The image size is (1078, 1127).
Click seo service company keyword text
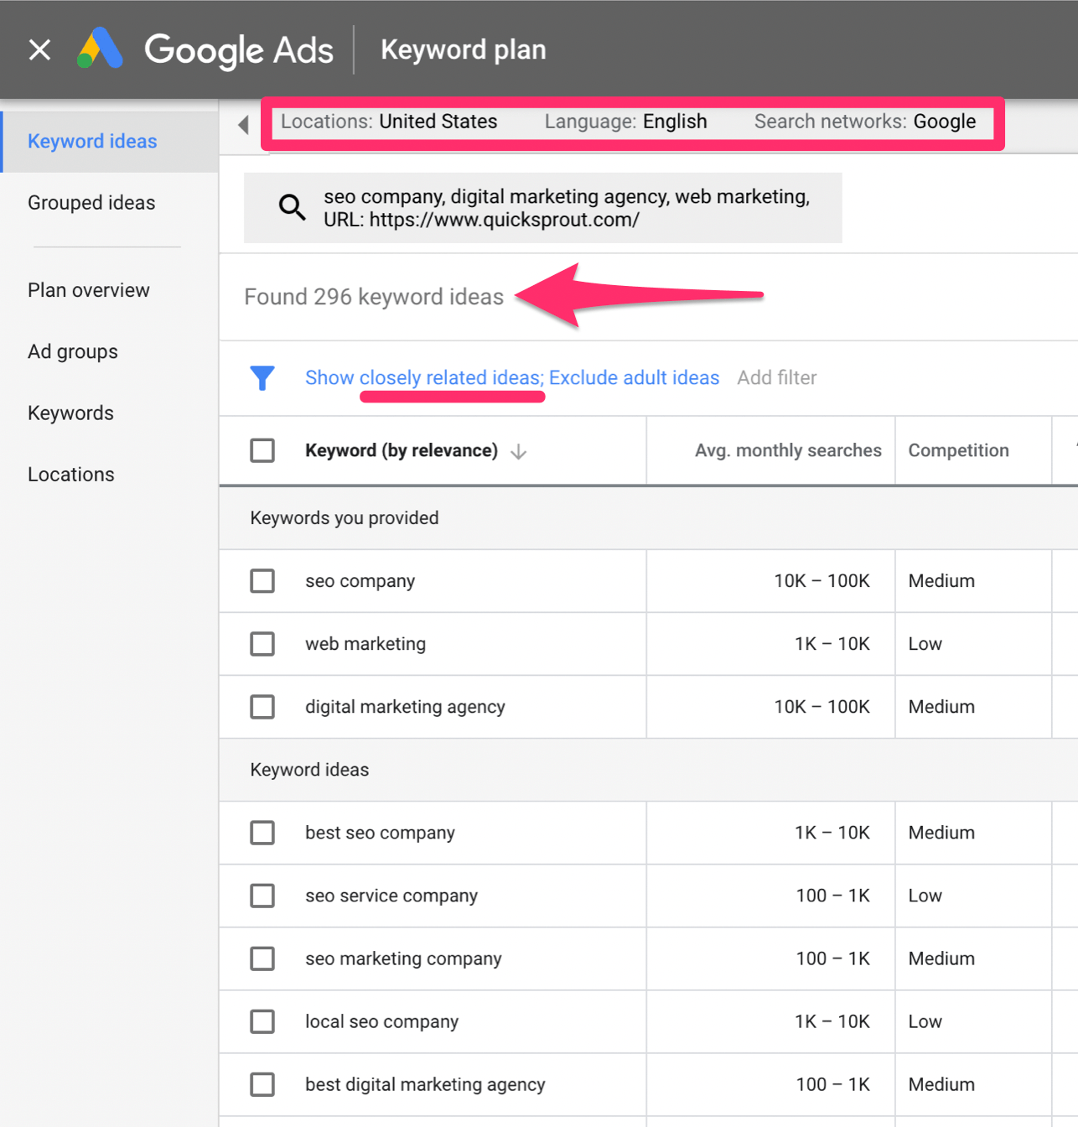tap(391, 896)
